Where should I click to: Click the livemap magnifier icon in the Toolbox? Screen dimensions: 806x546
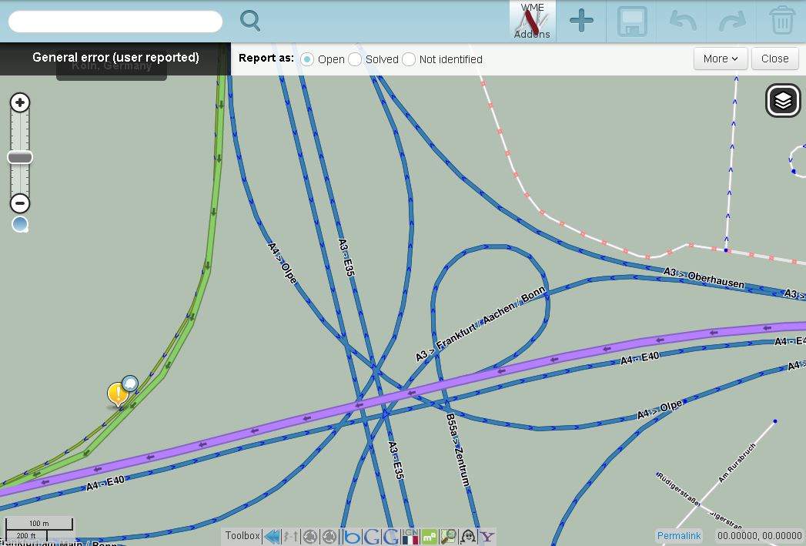(448, 536)
